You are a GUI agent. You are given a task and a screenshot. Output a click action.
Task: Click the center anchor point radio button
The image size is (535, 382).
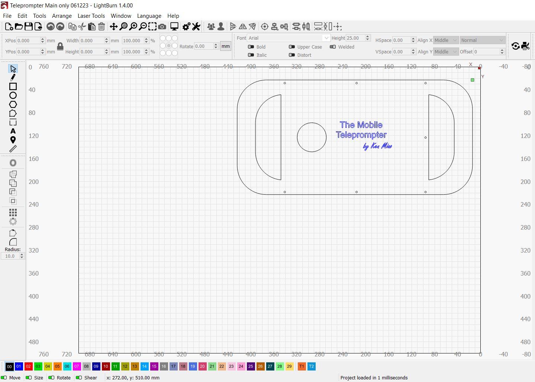click(x=169, y=46)
